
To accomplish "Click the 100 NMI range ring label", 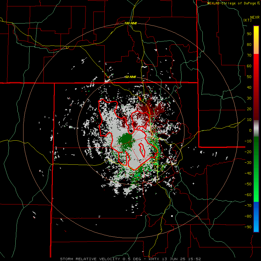I will coord(130,23).
